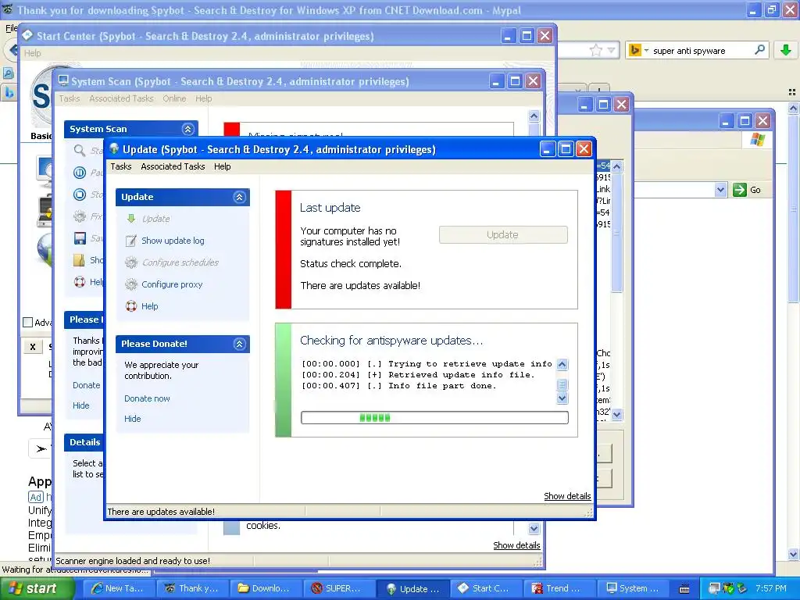Click the Start Center window title bar icon
Viewport: 800px width, 600px height.
tap(27, 35)
